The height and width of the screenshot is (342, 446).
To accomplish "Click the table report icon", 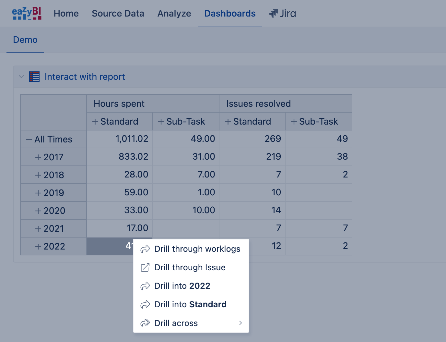I will pos(34,77).
